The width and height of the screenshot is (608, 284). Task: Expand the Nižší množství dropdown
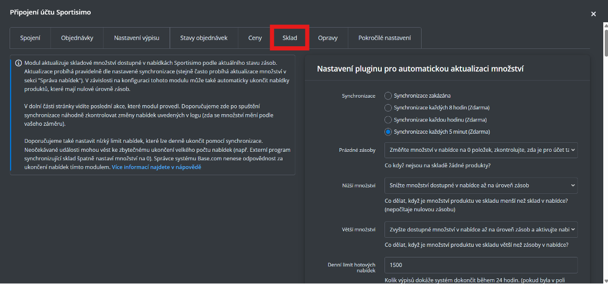(x=481, y=186)
